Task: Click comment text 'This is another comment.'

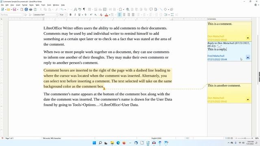Action: pyautogui.click(x=224, y=86)
